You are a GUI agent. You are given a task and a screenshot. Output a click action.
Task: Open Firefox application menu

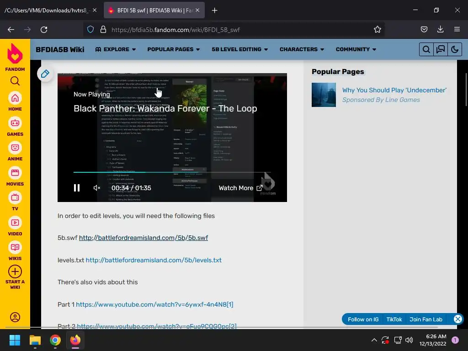[x=457, y=29]
